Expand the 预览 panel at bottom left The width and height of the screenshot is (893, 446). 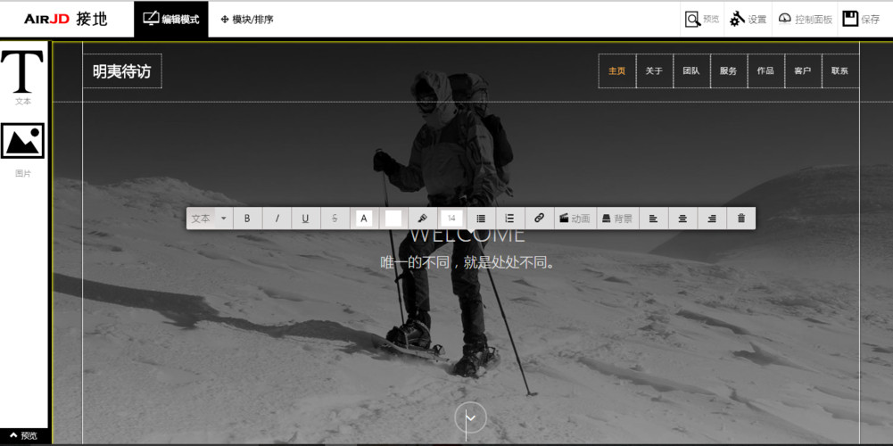pos(24,436)
